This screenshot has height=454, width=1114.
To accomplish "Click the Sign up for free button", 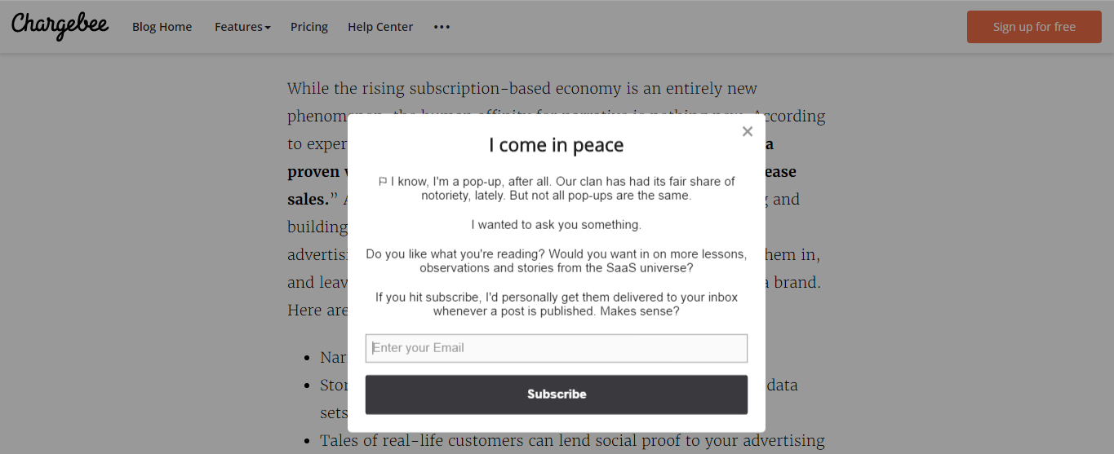I will [1034, 27].
